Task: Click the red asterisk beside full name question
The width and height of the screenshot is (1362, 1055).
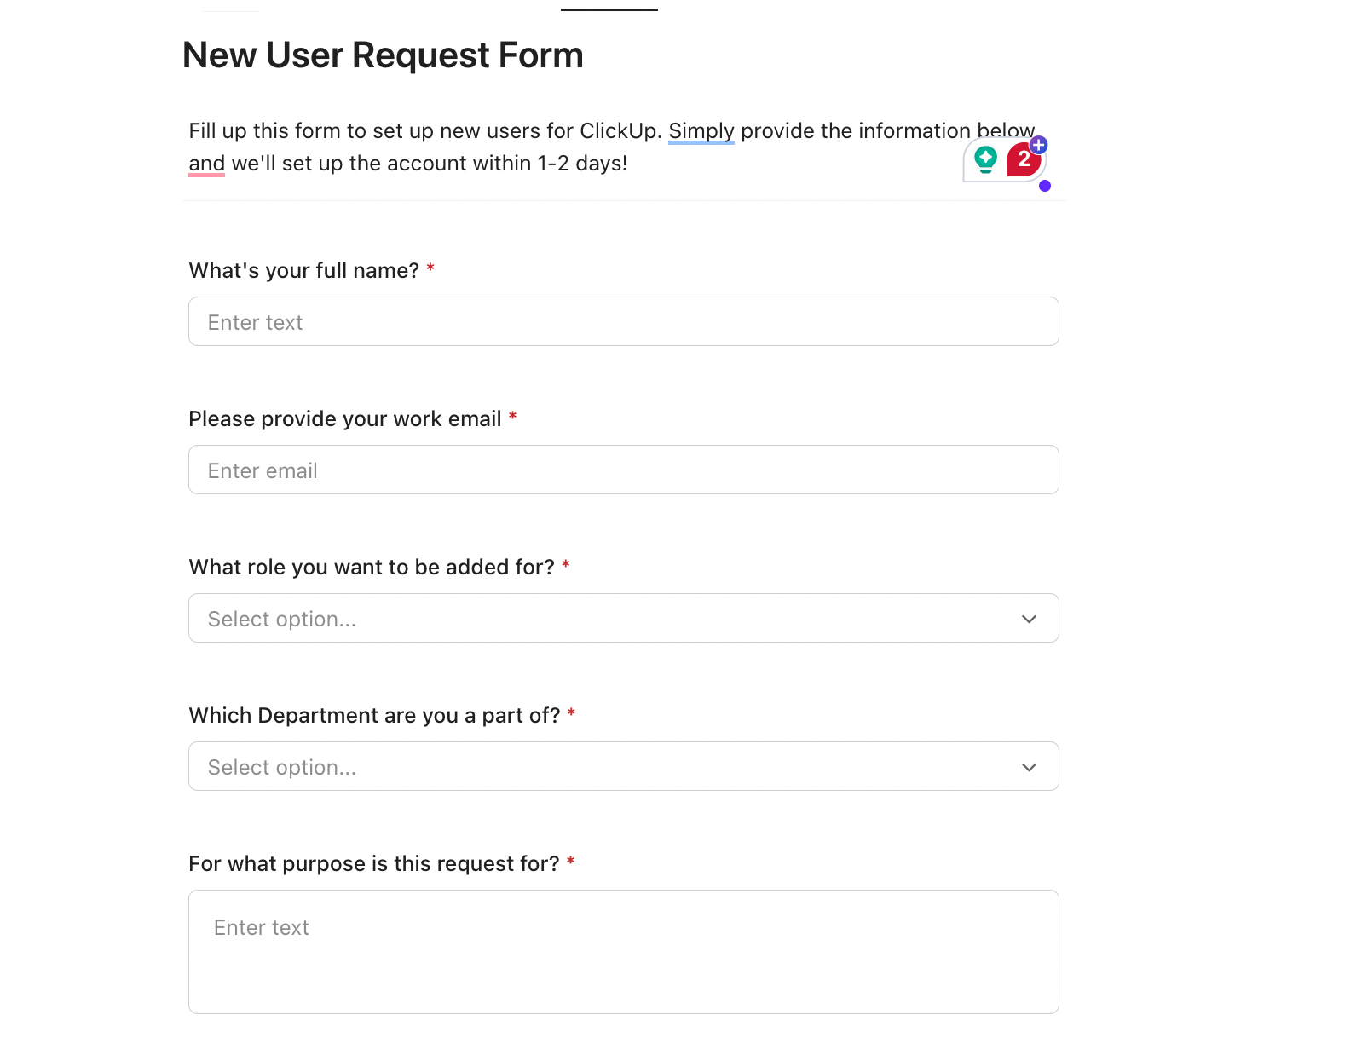Action: 430,268
